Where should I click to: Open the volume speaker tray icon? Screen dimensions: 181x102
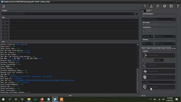163,99
